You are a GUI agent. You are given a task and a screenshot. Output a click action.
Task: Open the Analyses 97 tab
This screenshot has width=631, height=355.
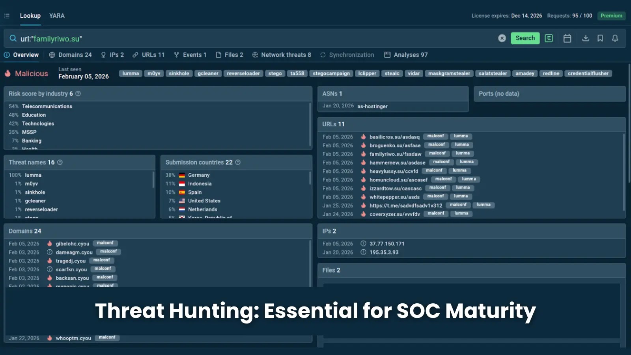point(406,55)
